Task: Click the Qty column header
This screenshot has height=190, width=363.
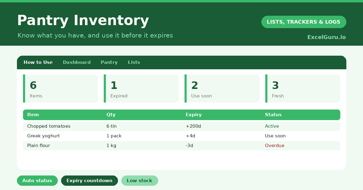Action: coord(111,115)
